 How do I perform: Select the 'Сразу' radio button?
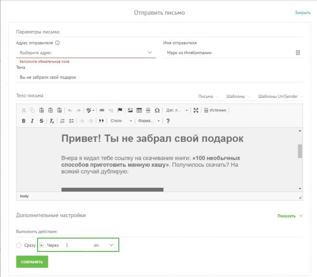pos(19,246)
